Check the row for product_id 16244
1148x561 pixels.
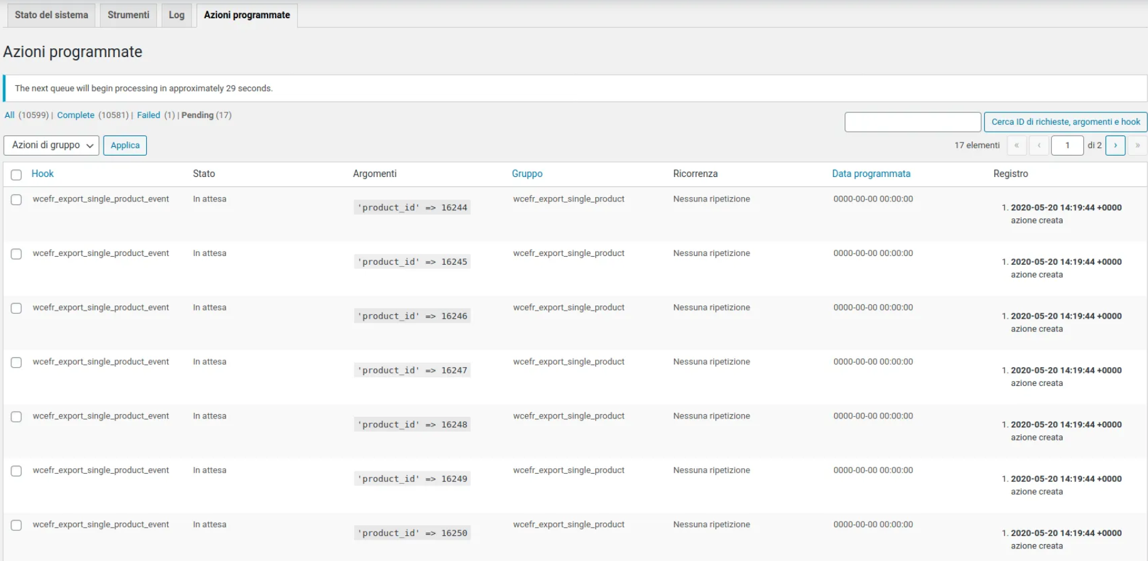(16, 200)
